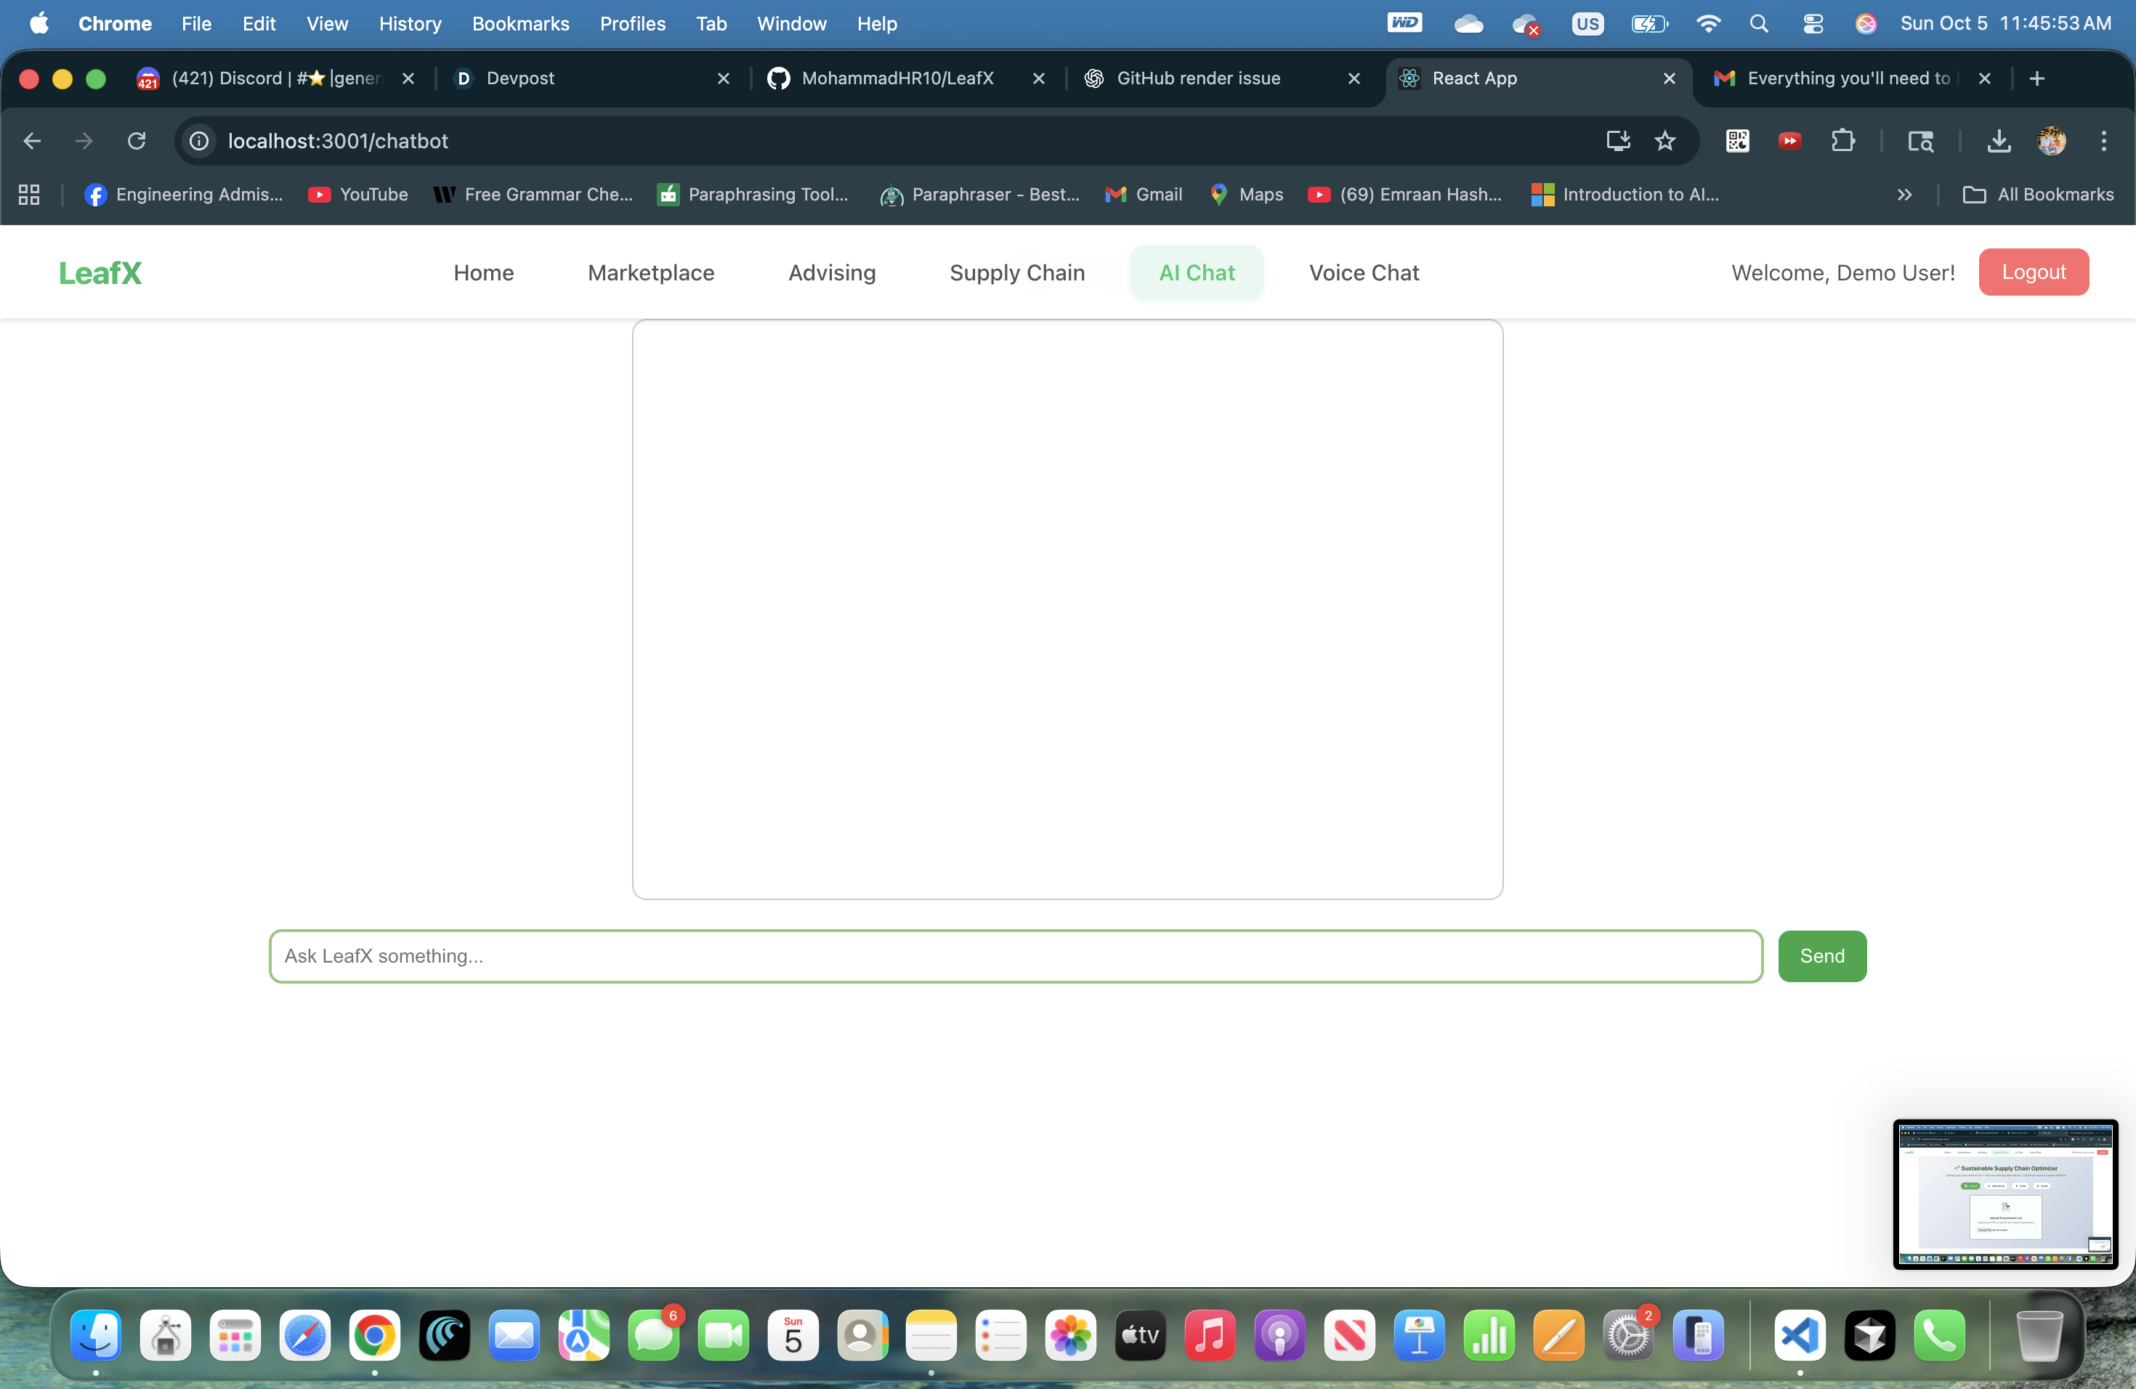Click the Ask LeafX something input field
Screen dimensions: 2136x1389
click(1015, 955)
